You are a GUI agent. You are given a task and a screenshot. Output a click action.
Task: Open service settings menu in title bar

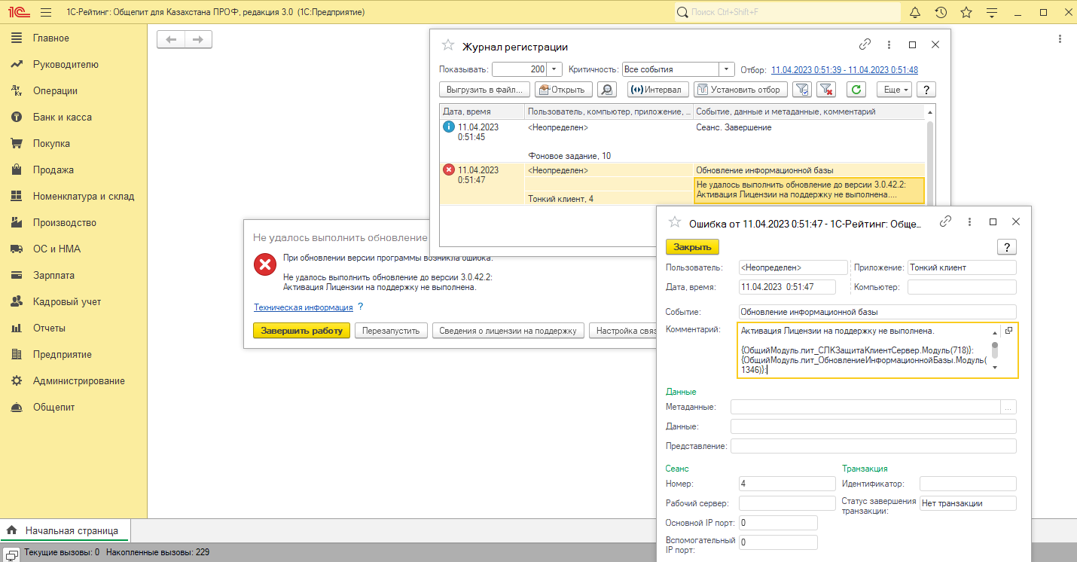tap(992, 13)
